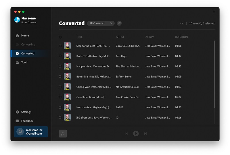This screenshot has height=155, width=230.
Task: Open Tools from the sidebar
Action: tap(24, 62)
